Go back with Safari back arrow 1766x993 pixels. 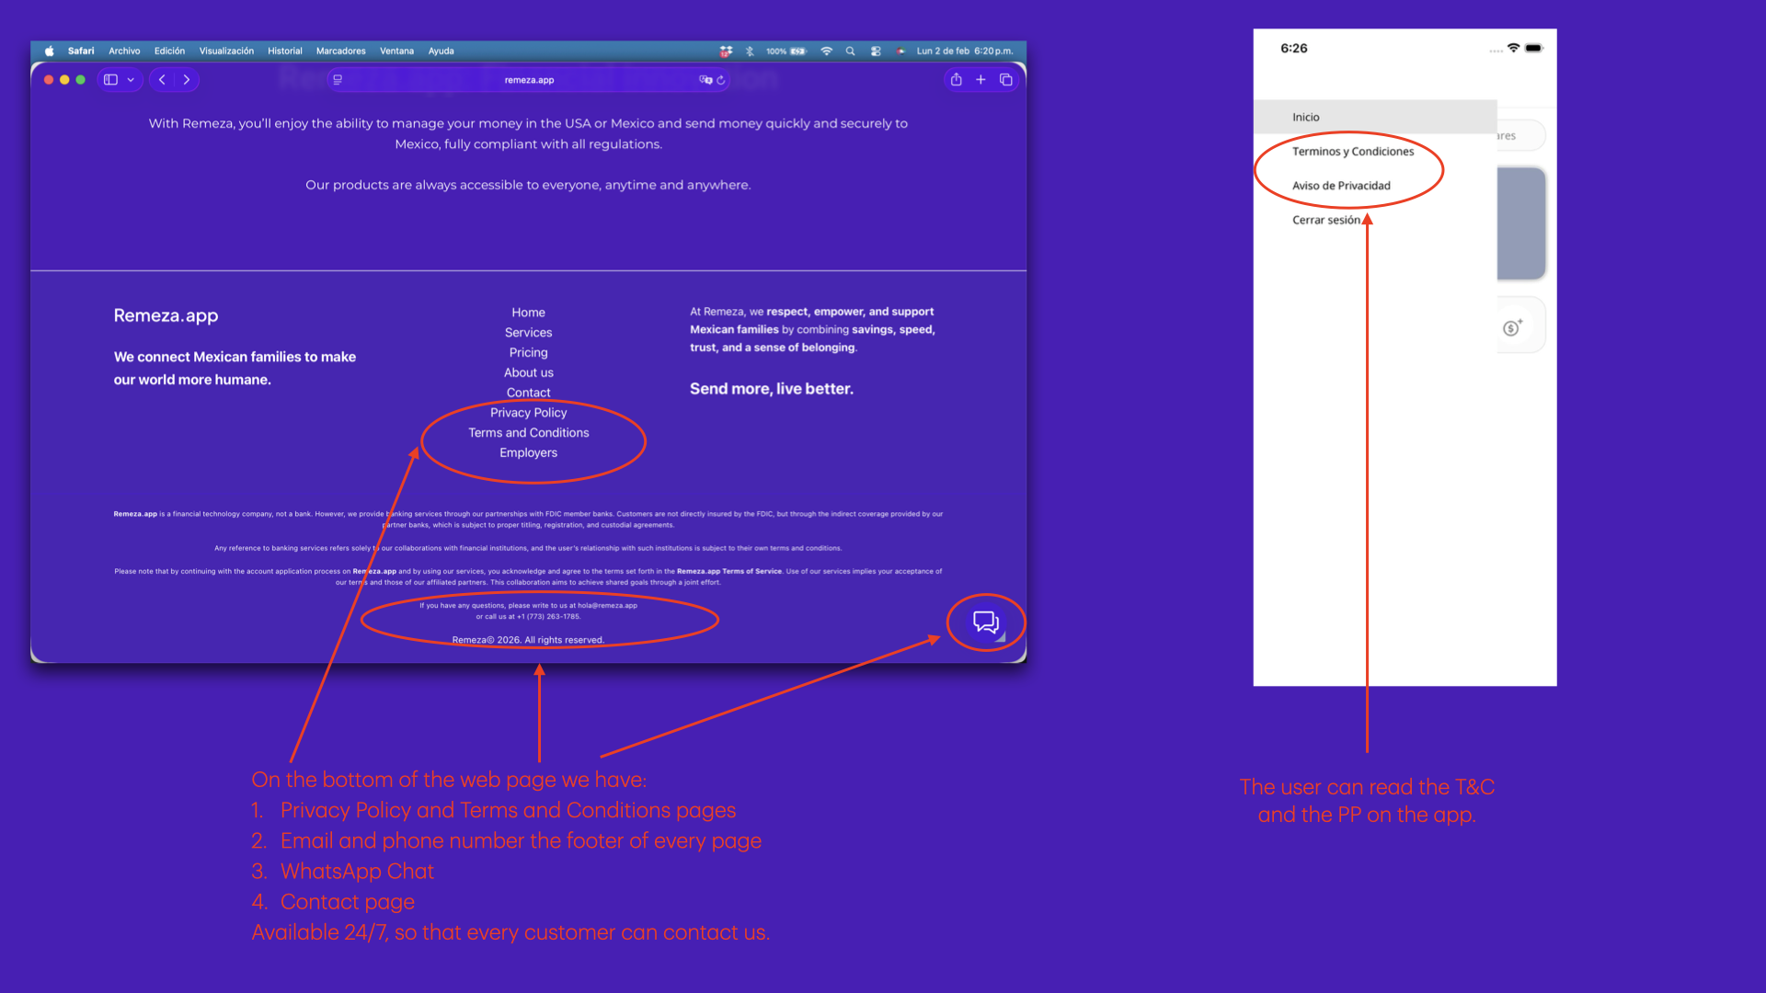162,80
